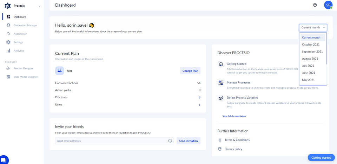Click the Invite your friends heading

point(70,127)
